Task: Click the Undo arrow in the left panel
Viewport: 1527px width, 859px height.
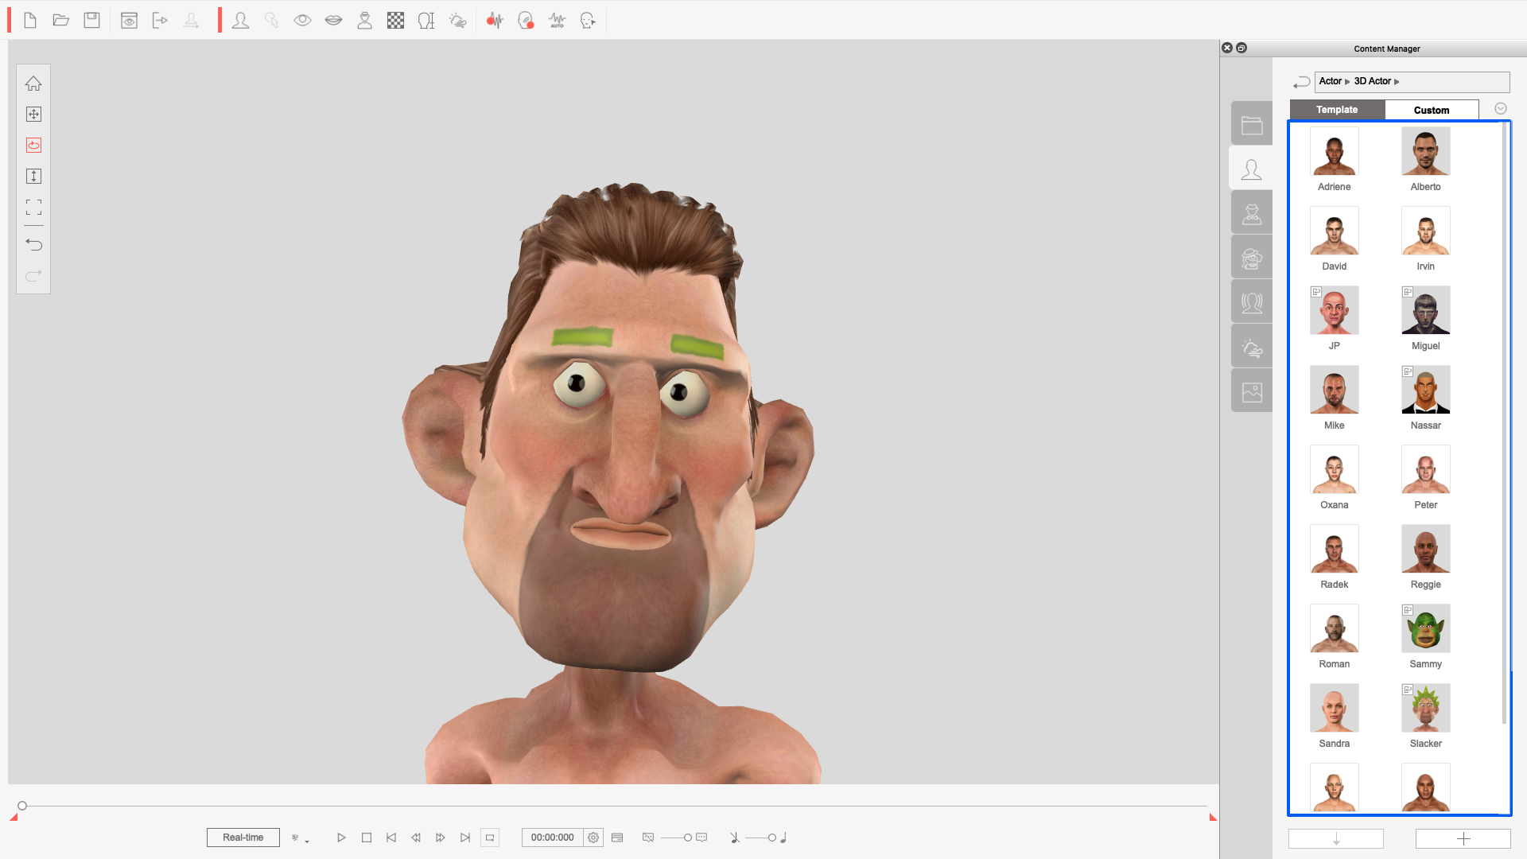Action: [x=33, y=244]
